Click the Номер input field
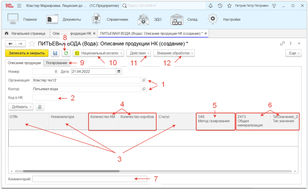Image resolution: width=308 pixels, height=189 pixels. click(45, 71)
